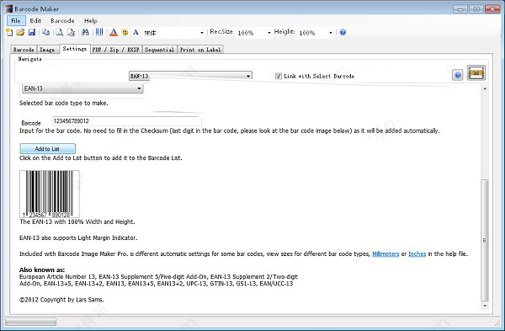Viewport: 505px width, 331px height.
Task: Click the Copy toolbar icon
Action: [45, 32]
